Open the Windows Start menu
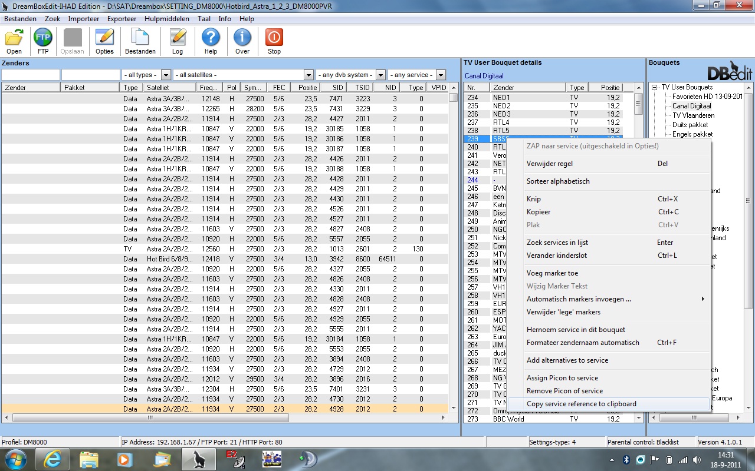This screenshot has height=471, width=755. click(x=15, y=459)
